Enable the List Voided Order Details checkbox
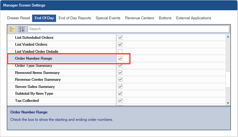This screenshot has width=238, height=137. tap(120, 51)
